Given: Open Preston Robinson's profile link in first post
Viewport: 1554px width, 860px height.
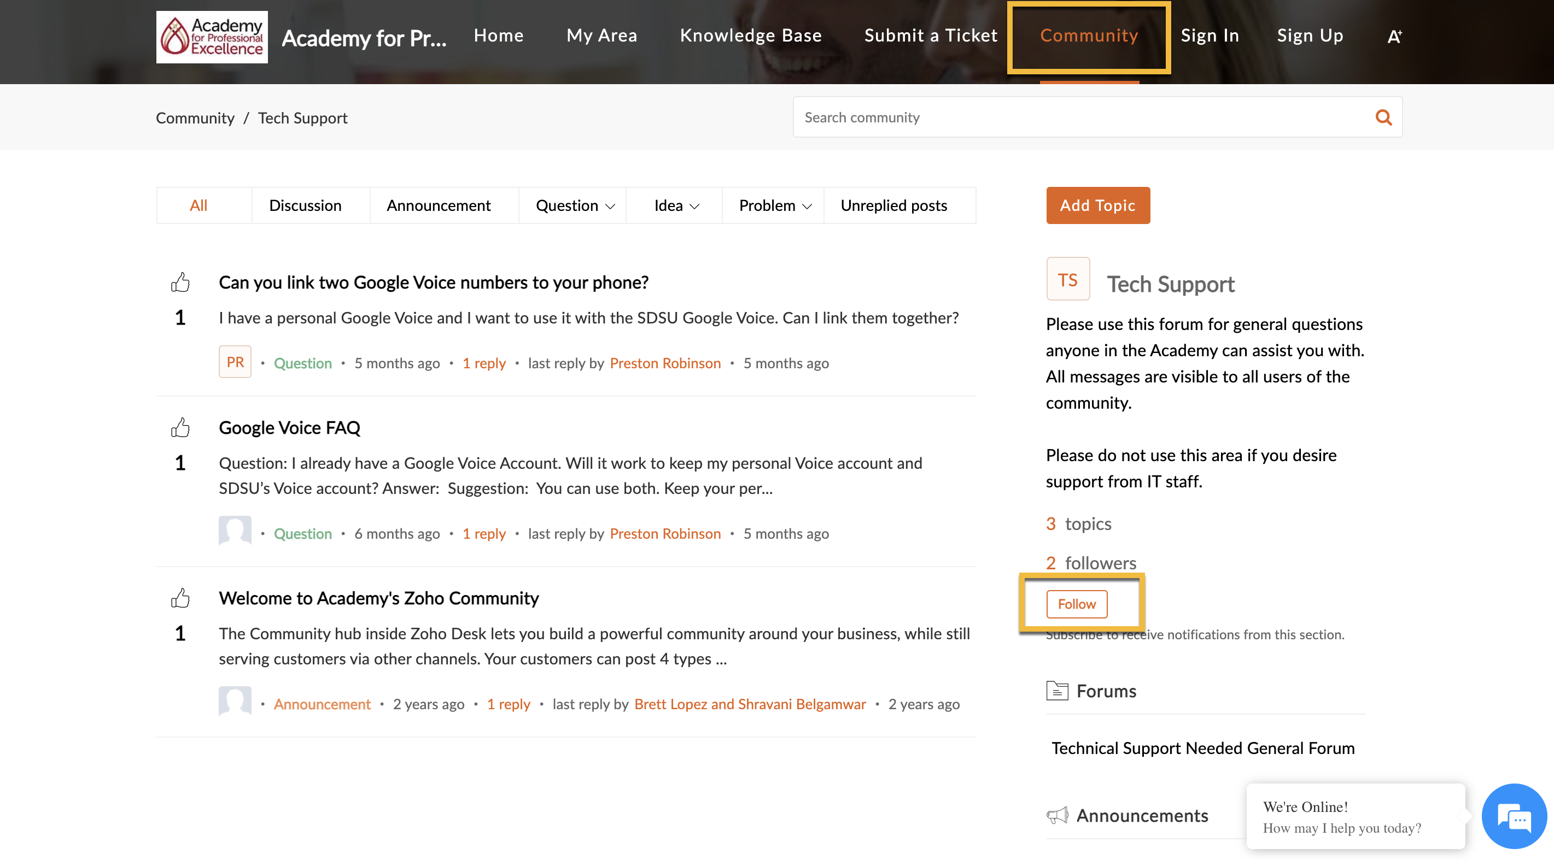Looking at the screenshot, I should tap(665, 363).
